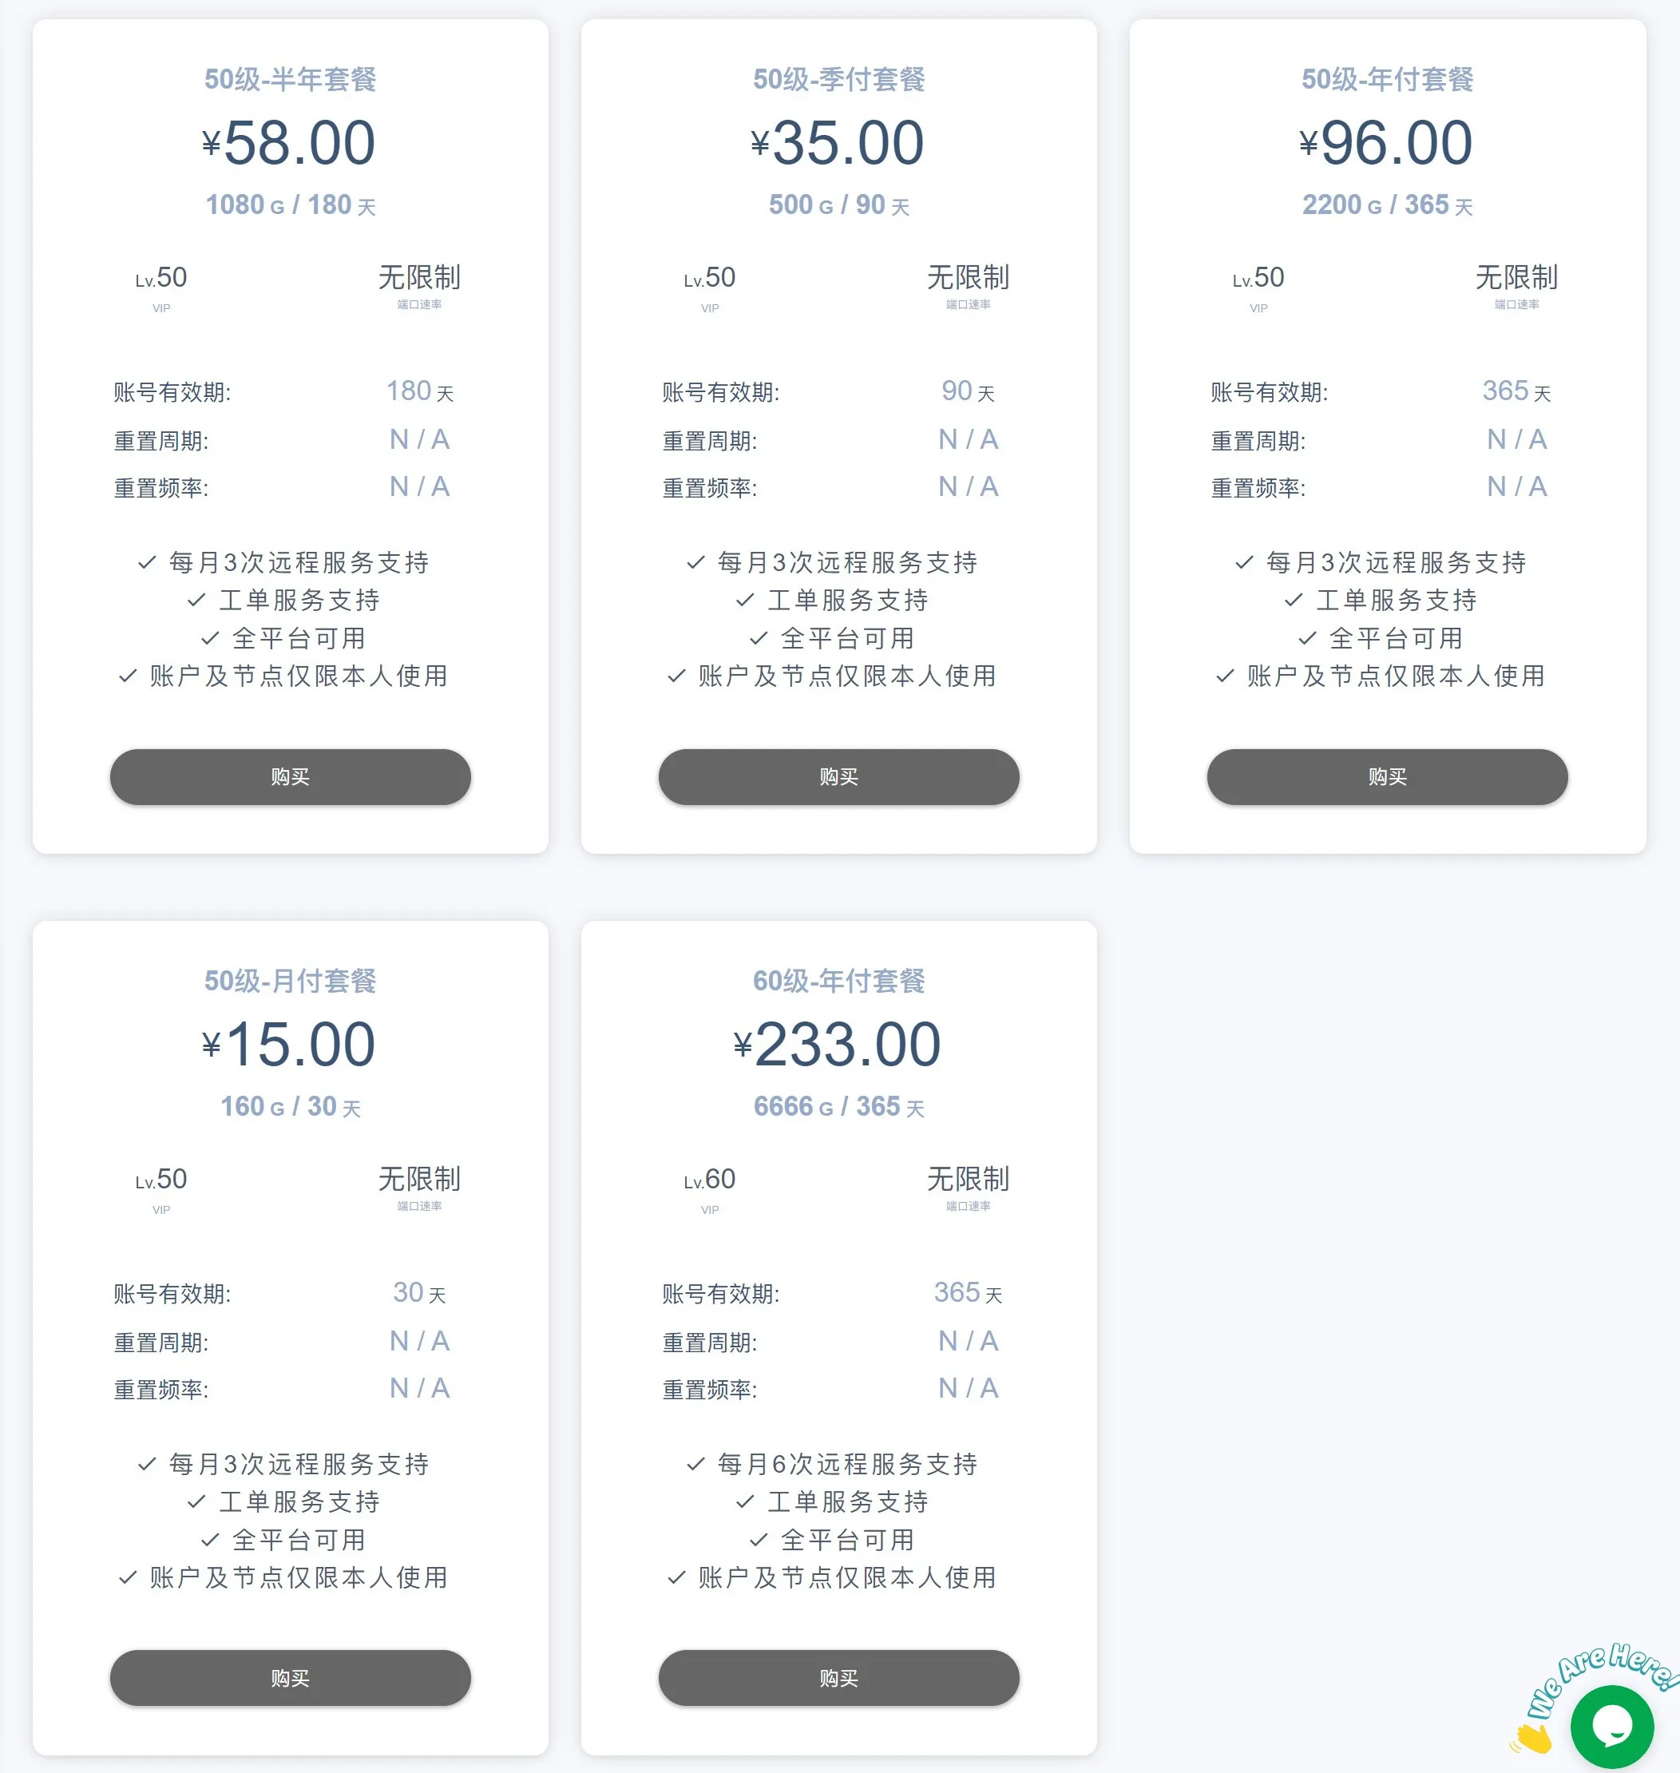Viewport: 1680px width, 1773px height.
Task: Click the 160 G / 30 天 quota text
Action: click(x=290, y=1106)
